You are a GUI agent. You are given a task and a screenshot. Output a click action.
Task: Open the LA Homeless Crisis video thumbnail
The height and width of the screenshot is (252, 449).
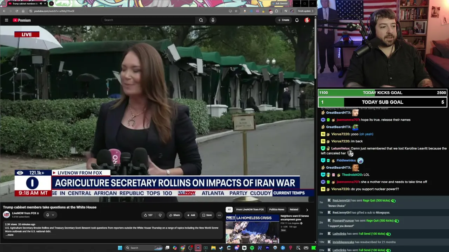tap(252, 229)
